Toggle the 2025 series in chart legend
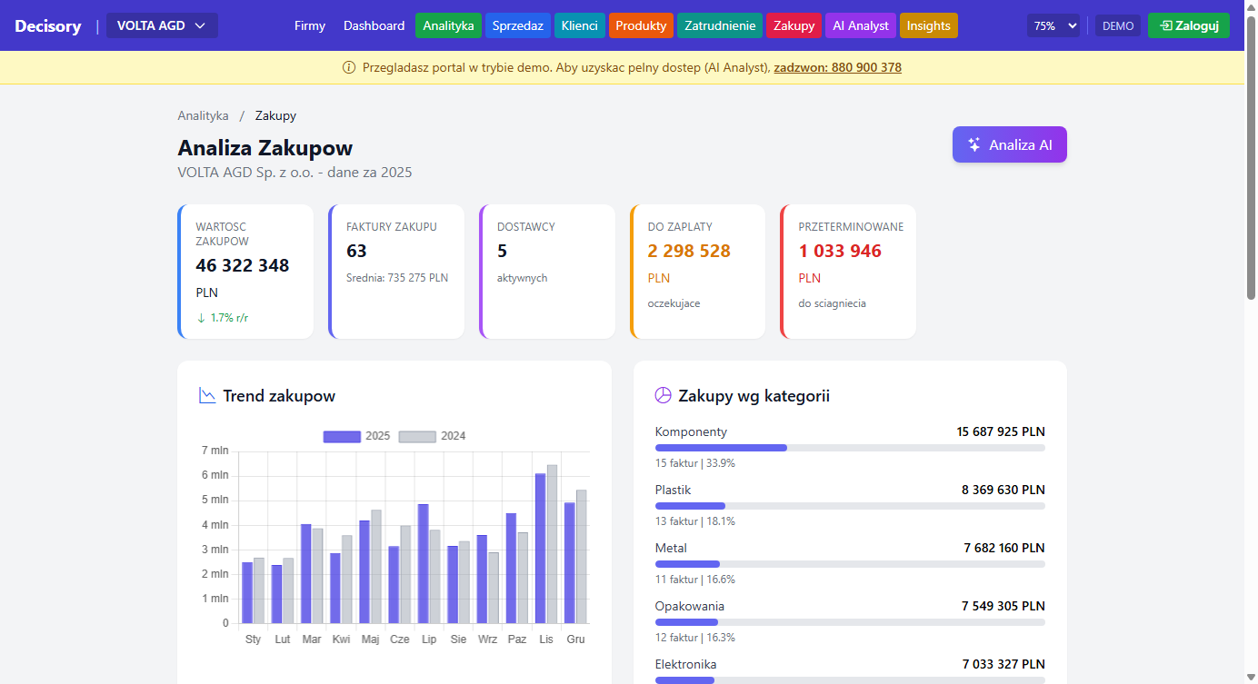 [343, 436]
